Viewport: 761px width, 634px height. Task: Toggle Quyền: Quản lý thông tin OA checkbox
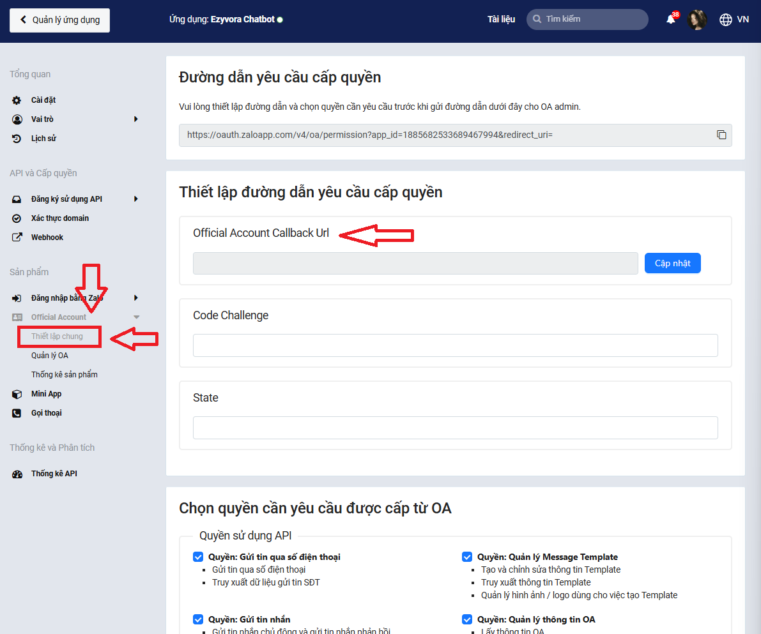(467, 619)
